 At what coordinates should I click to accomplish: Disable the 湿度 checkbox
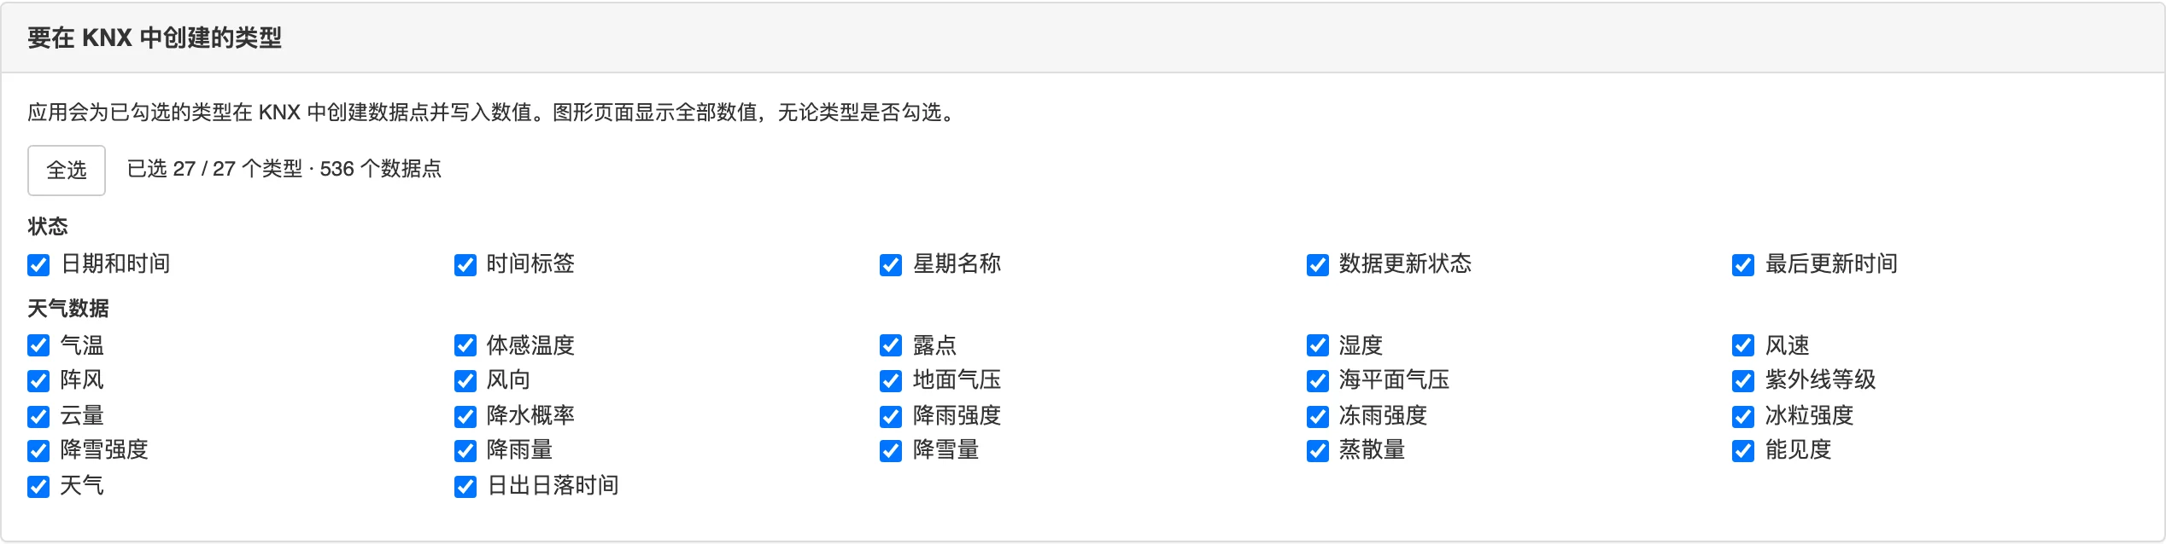[1317, 345]
